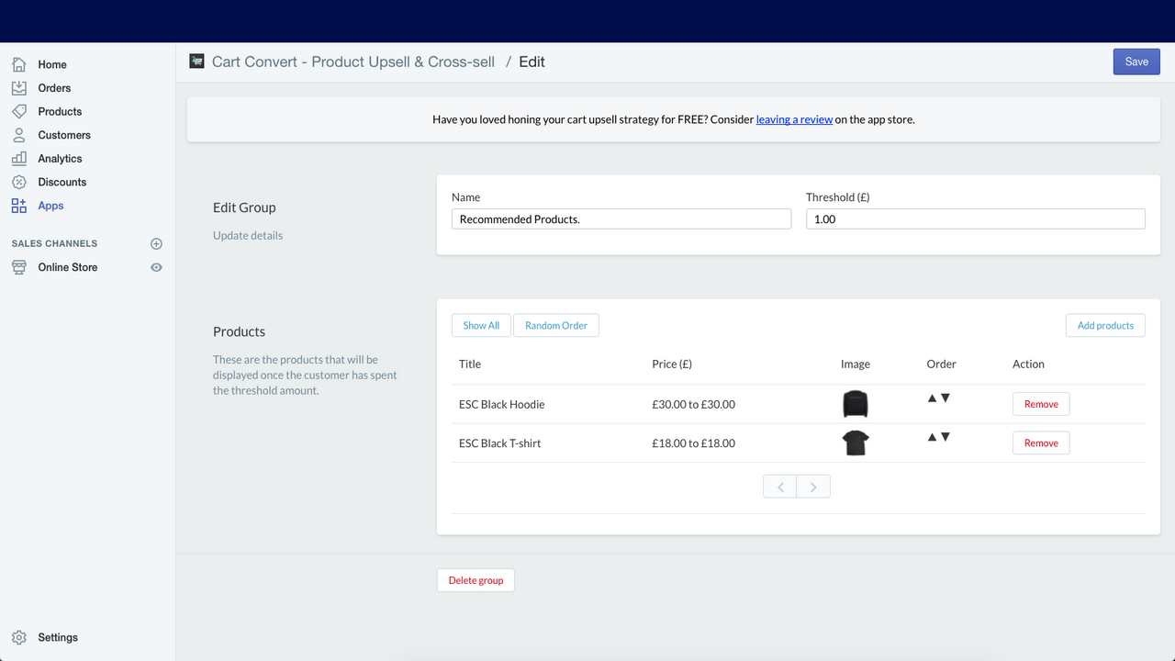Select the Orders icon
The image size is (1175, 661).
[18, 88]
